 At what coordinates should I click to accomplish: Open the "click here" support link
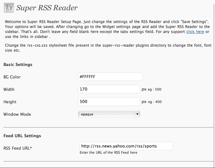195,32
